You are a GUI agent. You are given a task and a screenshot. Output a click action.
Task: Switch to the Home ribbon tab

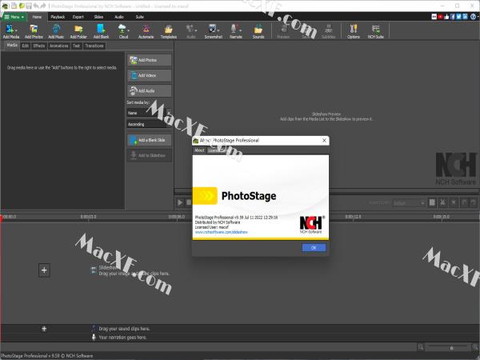[37, 17]
